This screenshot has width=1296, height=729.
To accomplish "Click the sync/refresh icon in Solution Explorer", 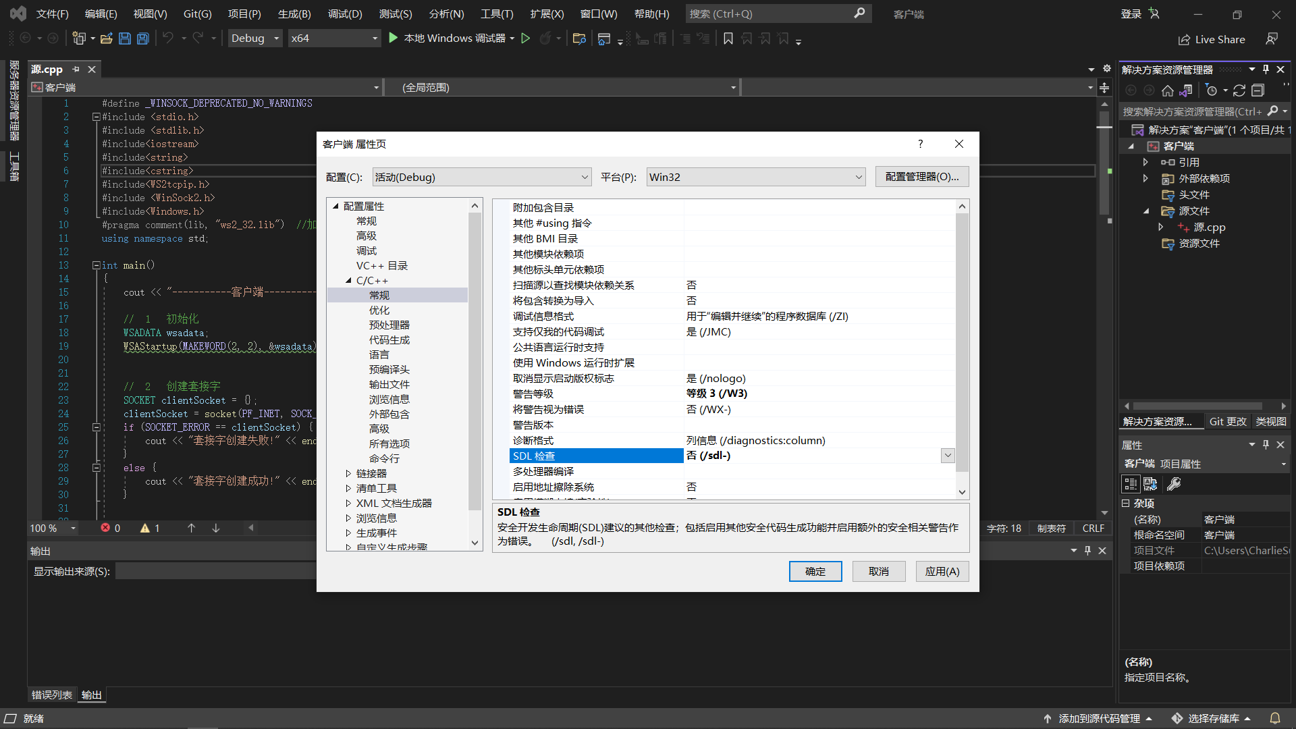I will (x=1239, y=90).
